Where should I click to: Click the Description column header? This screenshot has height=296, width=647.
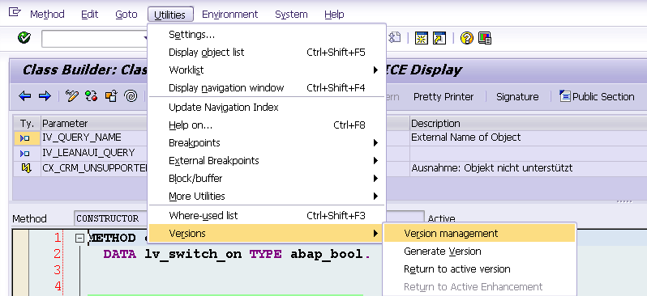click(528, 124)
